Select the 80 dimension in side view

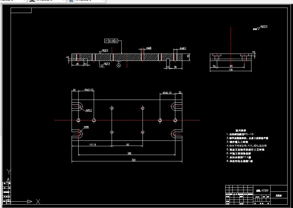coord(231,66)
